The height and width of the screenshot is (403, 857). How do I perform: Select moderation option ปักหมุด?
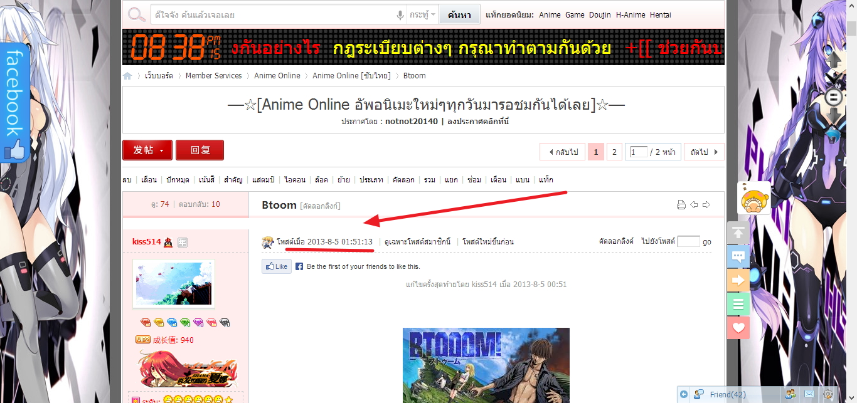[x=178, y=180]
